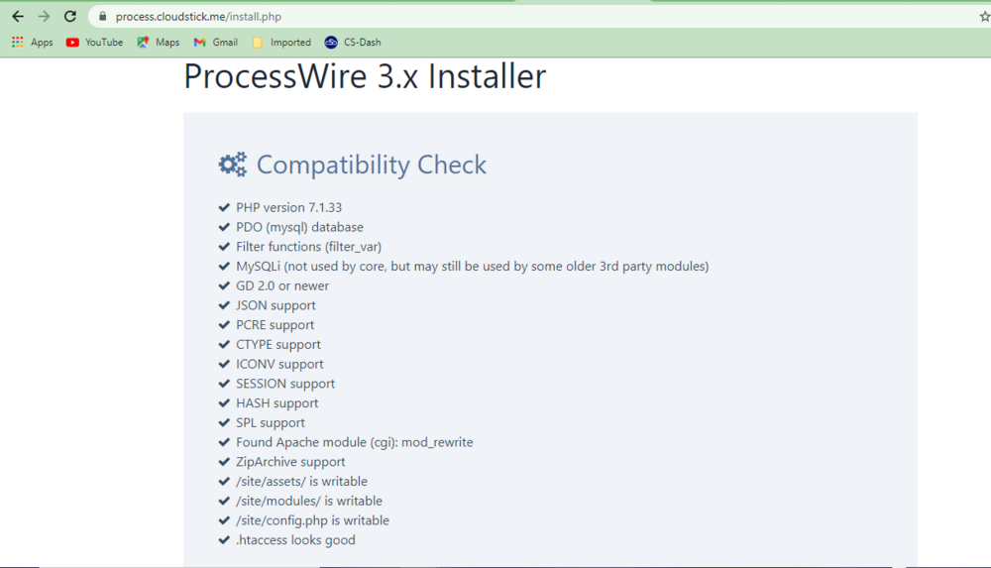
Task: Click the Found Apache module mod_rewrite line
Action: (354, 442)
